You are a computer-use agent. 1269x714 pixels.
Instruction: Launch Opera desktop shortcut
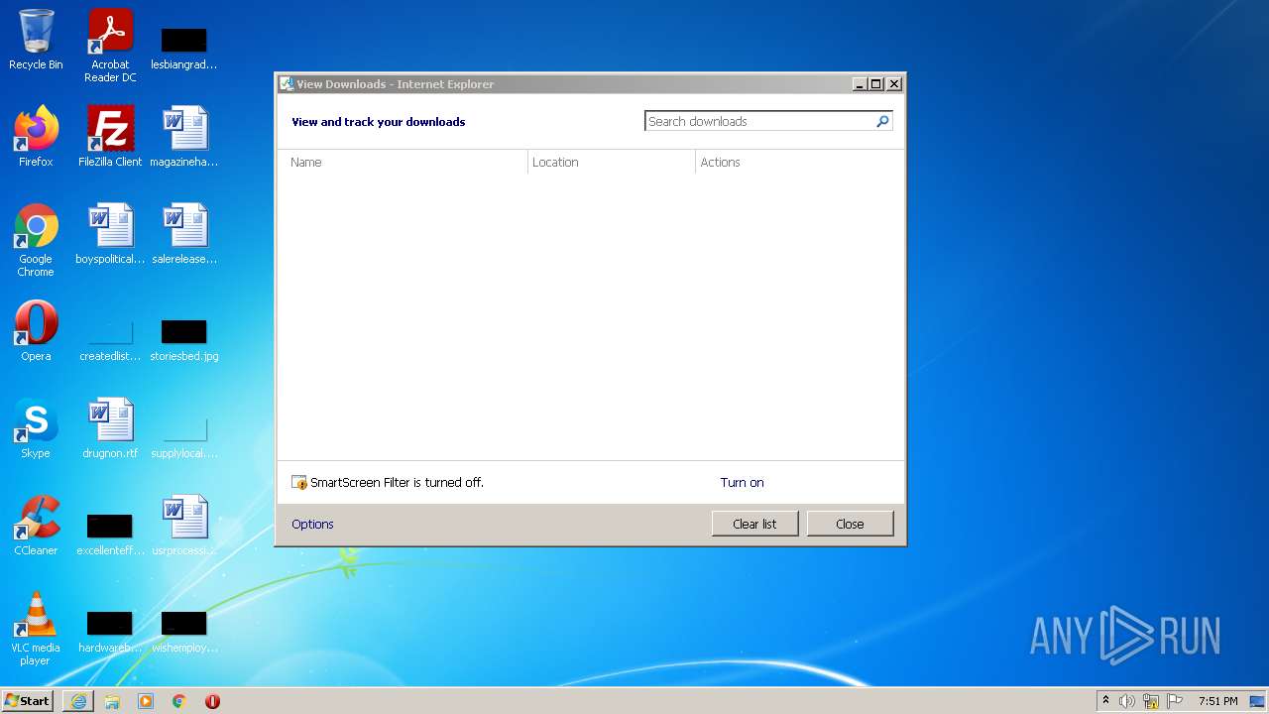coord(36,331)
